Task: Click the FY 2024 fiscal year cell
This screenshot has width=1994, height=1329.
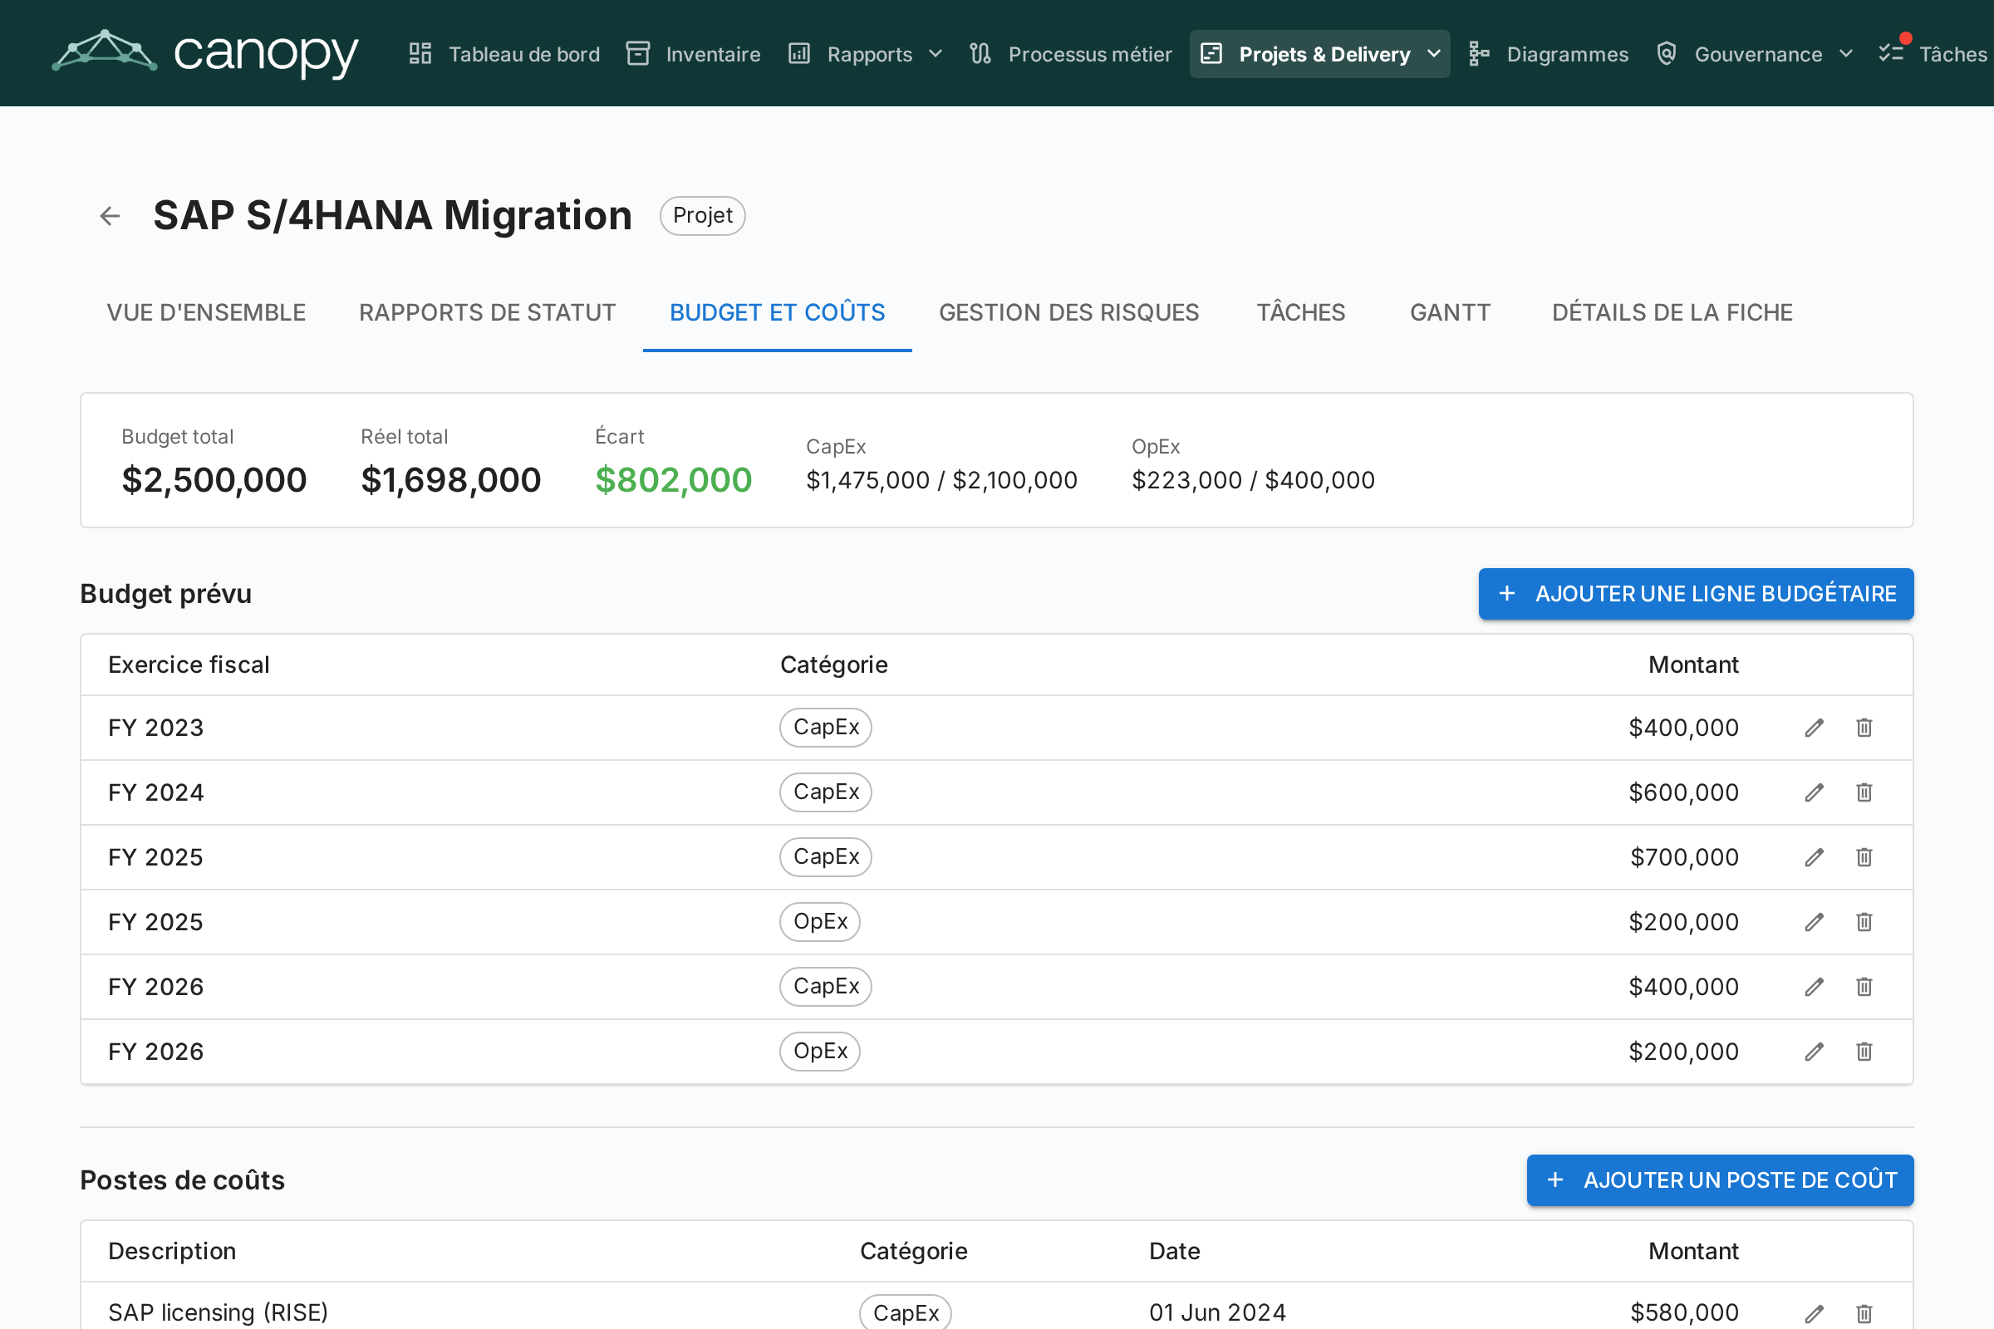Action: 156,793
